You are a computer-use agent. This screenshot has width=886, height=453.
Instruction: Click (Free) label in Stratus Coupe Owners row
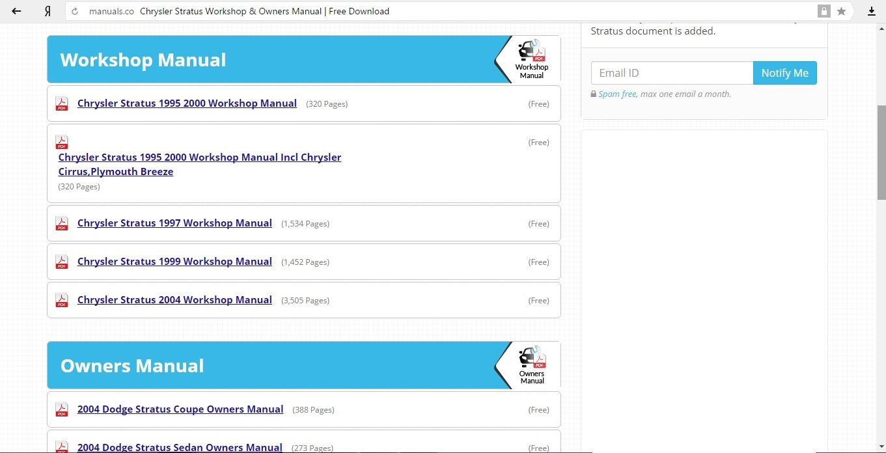(538, 409)
